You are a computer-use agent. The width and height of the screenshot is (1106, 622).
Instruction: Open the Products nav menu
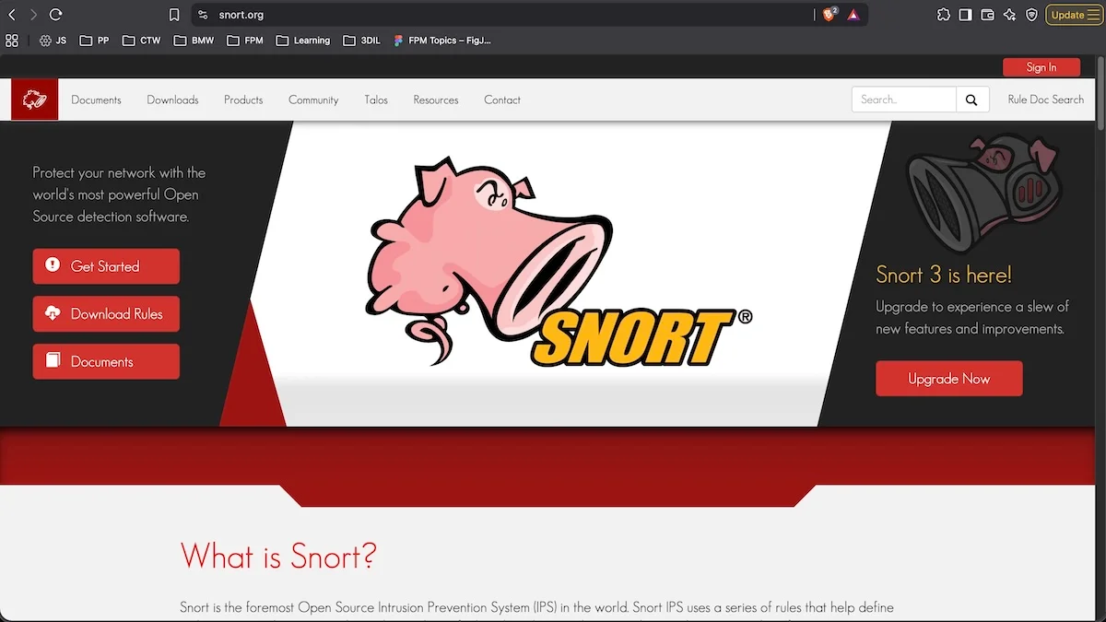pos(243,100)
